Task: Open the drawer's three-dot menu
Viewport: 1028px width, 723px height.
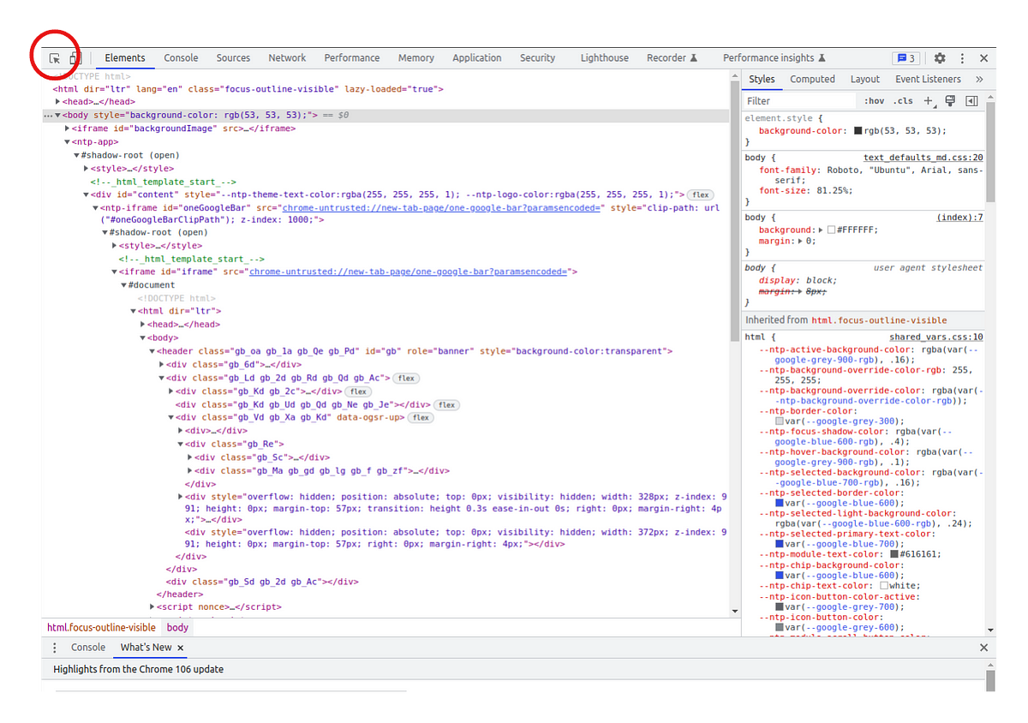Action: click(55, 648)
